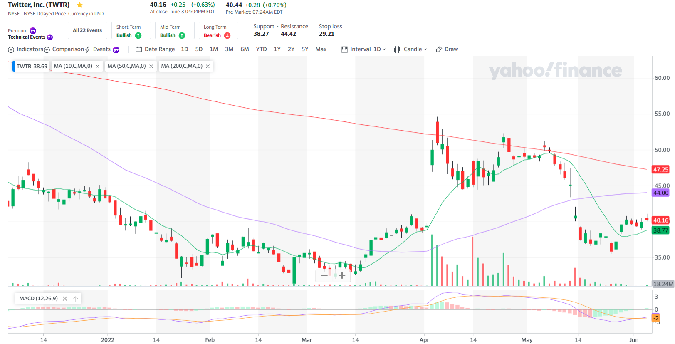The height and width of the screenshot is (344, 675).
Task: Click the Draw tool label
Action: tap(451, 49)
